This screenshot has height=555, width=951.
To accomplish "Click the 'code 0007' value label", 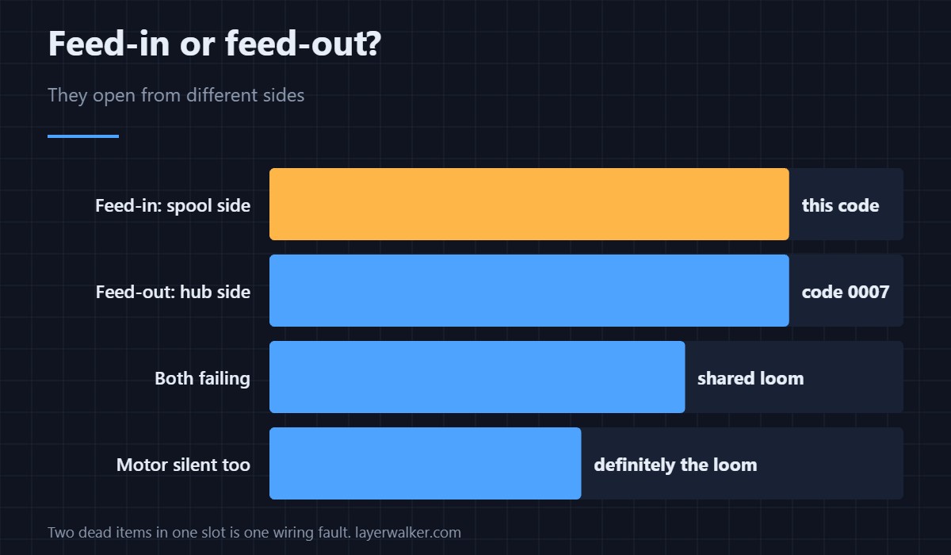I will [846, 292].
